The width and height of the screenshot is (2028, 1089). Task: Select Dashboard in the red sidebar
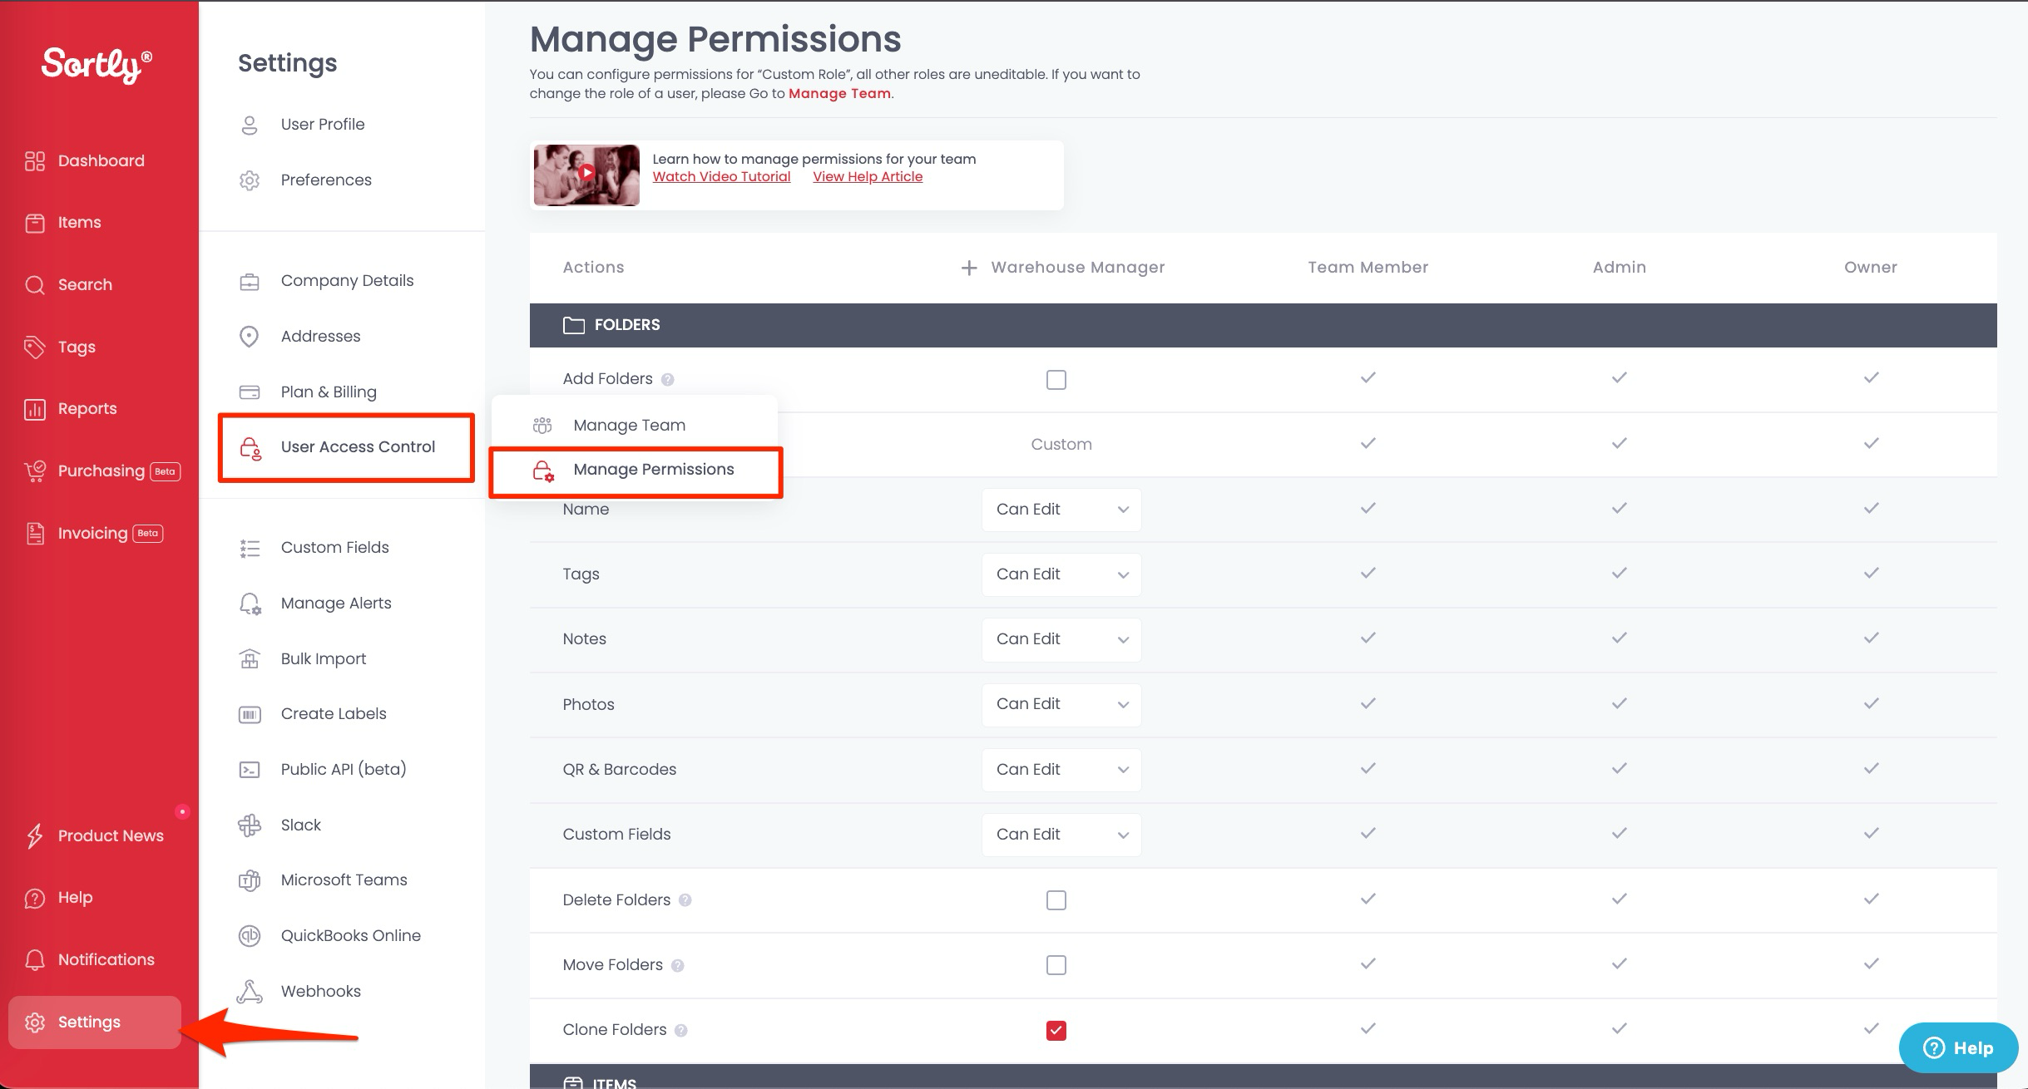tap(100, 160)
